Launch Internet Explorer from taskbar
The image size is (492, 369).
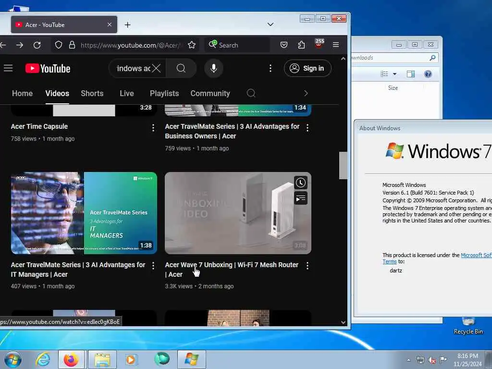[x=42, y=359]
